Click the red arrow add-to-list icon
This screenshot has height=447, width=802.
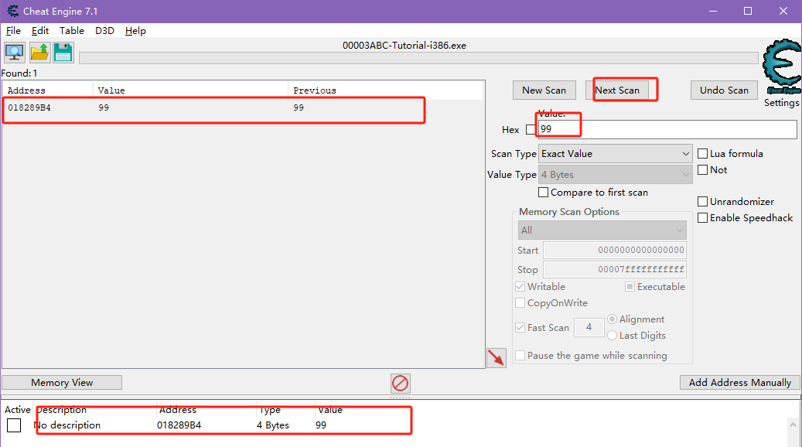pyautogui.click(x=497, y=357)
